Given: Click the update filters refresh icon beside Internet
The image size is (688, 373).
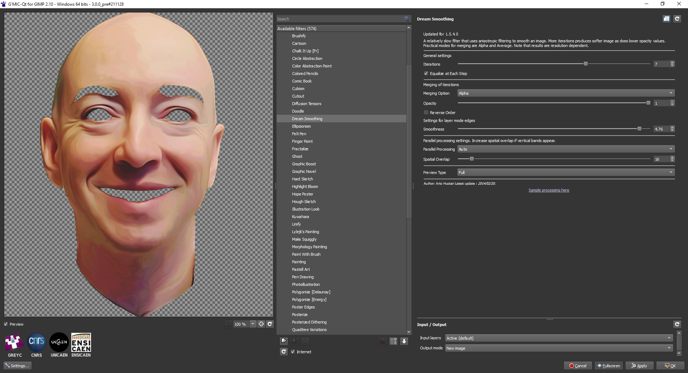Looking at the screenshot, I should pyautogui.click(x=284, y=351).
